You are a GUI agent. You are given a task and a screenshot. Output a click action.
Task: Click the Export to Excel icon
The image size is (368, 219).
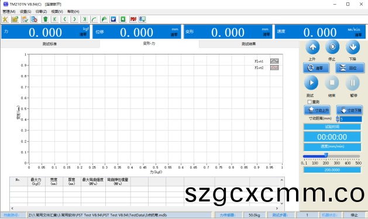click(x=123, y=19)
